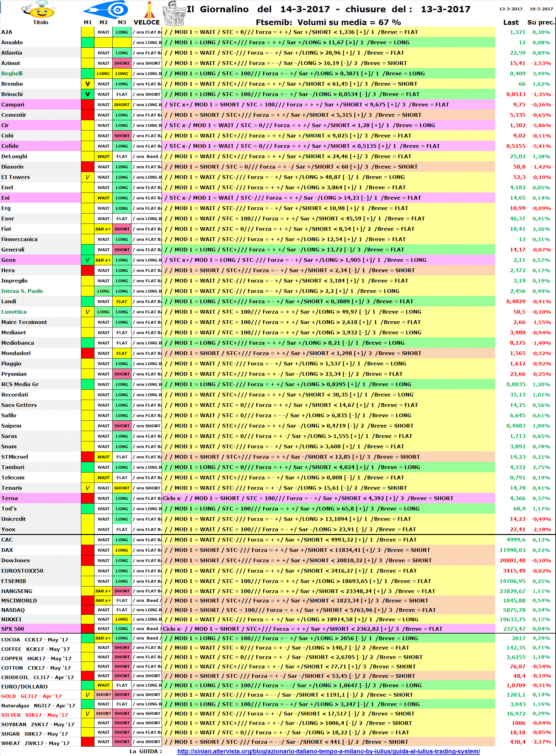Click the V mark in Geox M1 cell
This screenshot has width=556, height=756.
pos(88,260)
